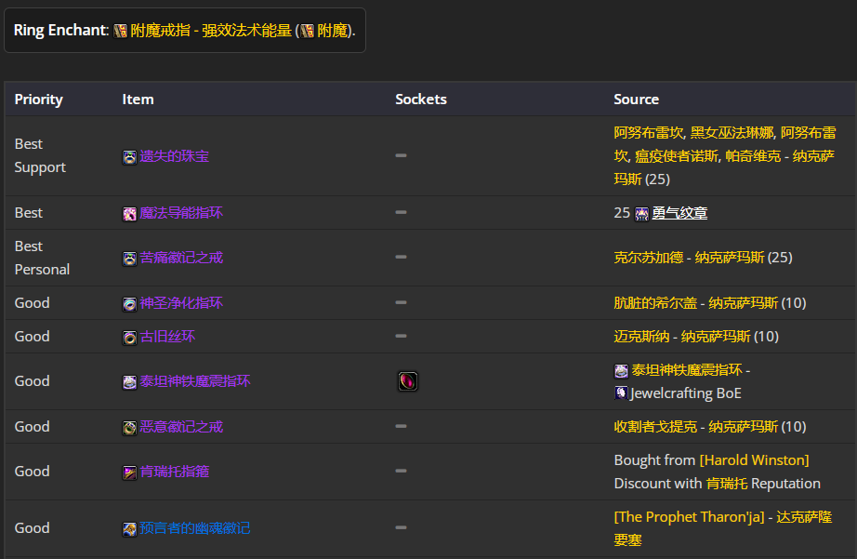Click the Source column header
Viewport: 857px width, 559px height.
point(636,100)
